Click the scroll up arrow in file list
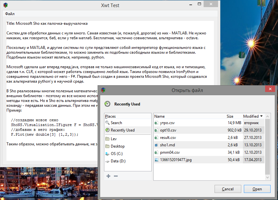 click(268, 116)
